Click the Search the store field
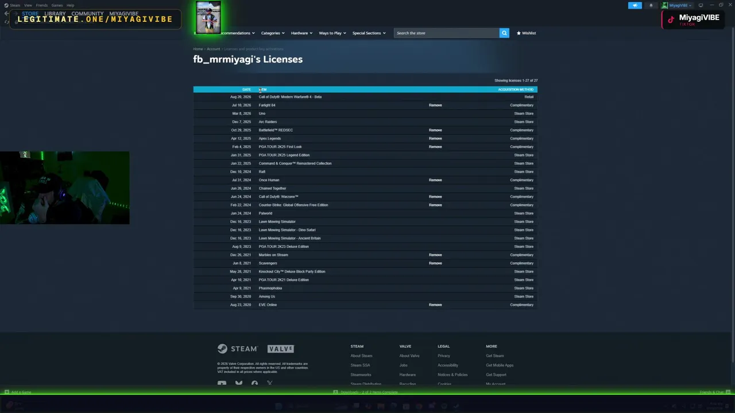735x413 pixels. (447, 33)
